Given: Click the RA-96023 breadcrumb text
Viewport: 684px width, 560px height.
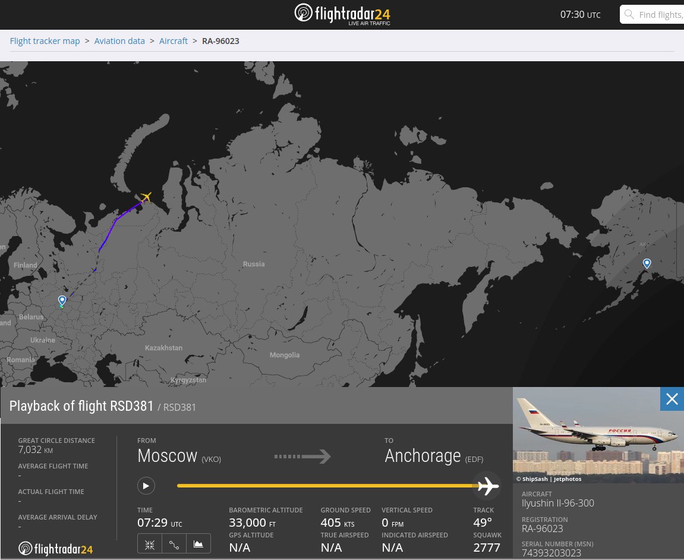Looking at the screenshot, I should click(220, 41).
